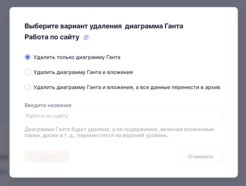Choose 'Удалить диаграмму Ганта и вложения' radio option

tap(28, 72)
